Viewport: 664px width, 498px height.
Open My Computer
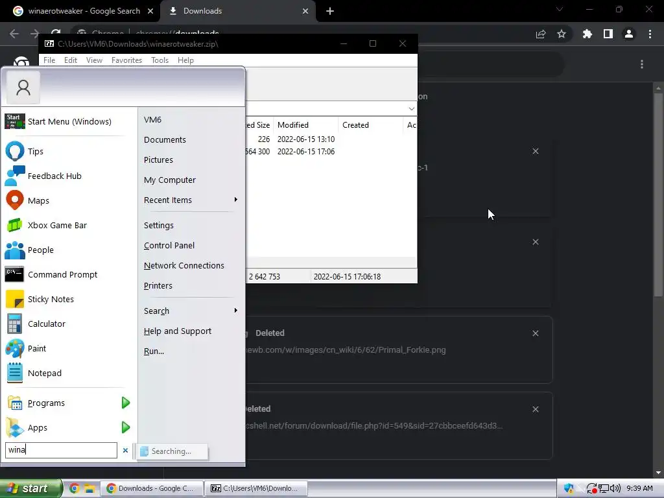169,180
